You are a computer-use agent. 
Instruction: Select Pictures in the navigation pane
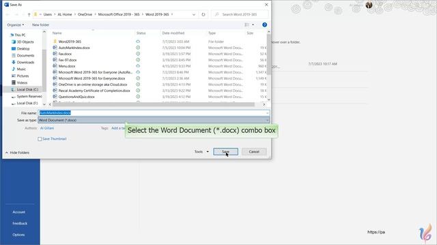[x=23, y=76]
